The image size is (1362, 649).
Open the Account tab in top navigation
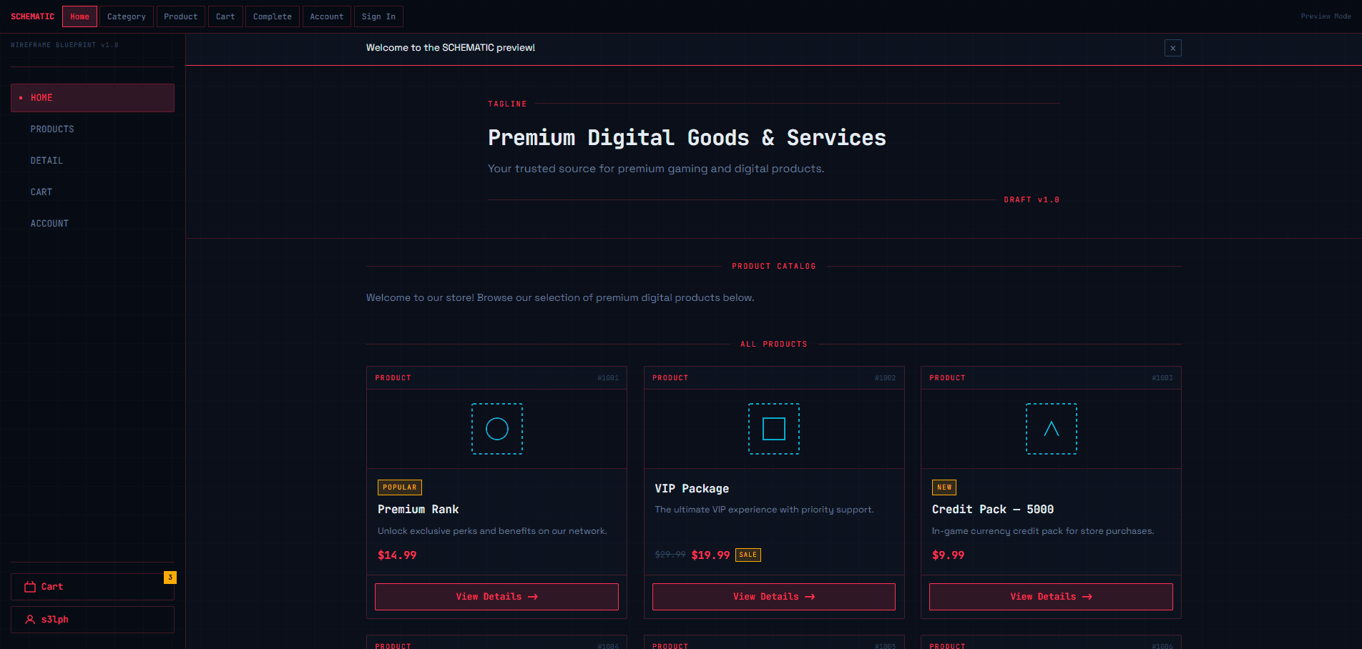click(327, 16)
